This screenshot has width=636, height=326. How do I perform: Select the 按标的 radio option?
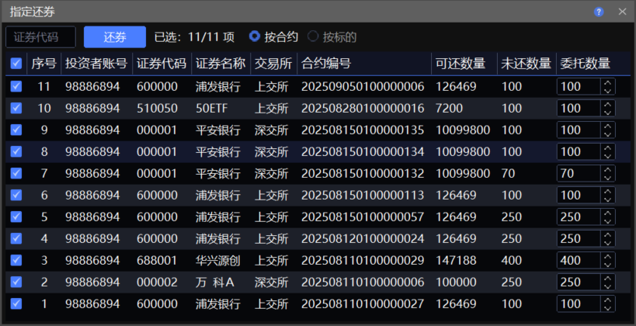(x=314, y=36)
